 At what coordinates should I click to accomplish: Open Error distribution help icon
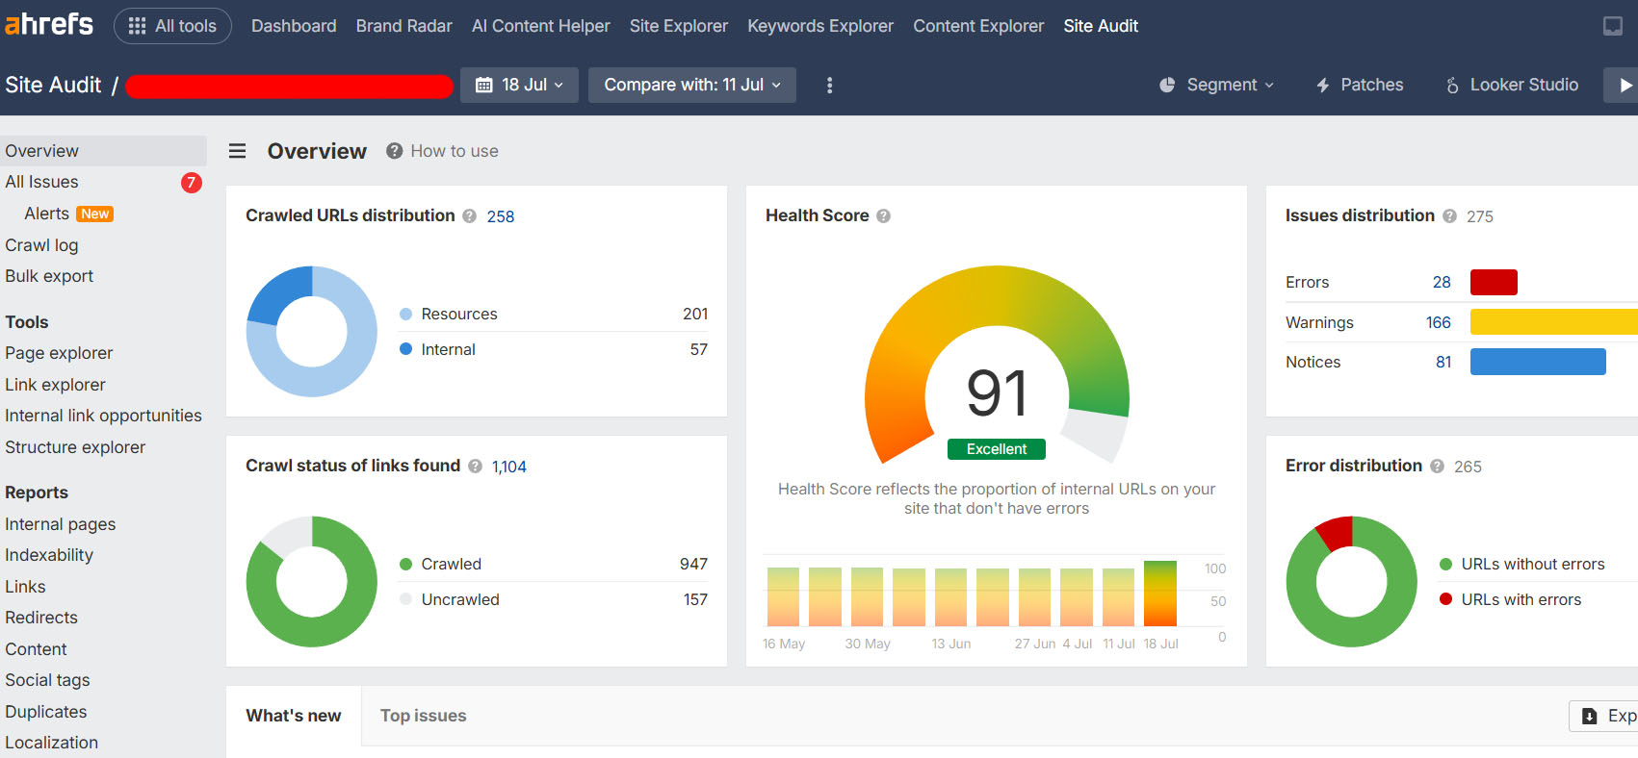tap(1437, 467)
